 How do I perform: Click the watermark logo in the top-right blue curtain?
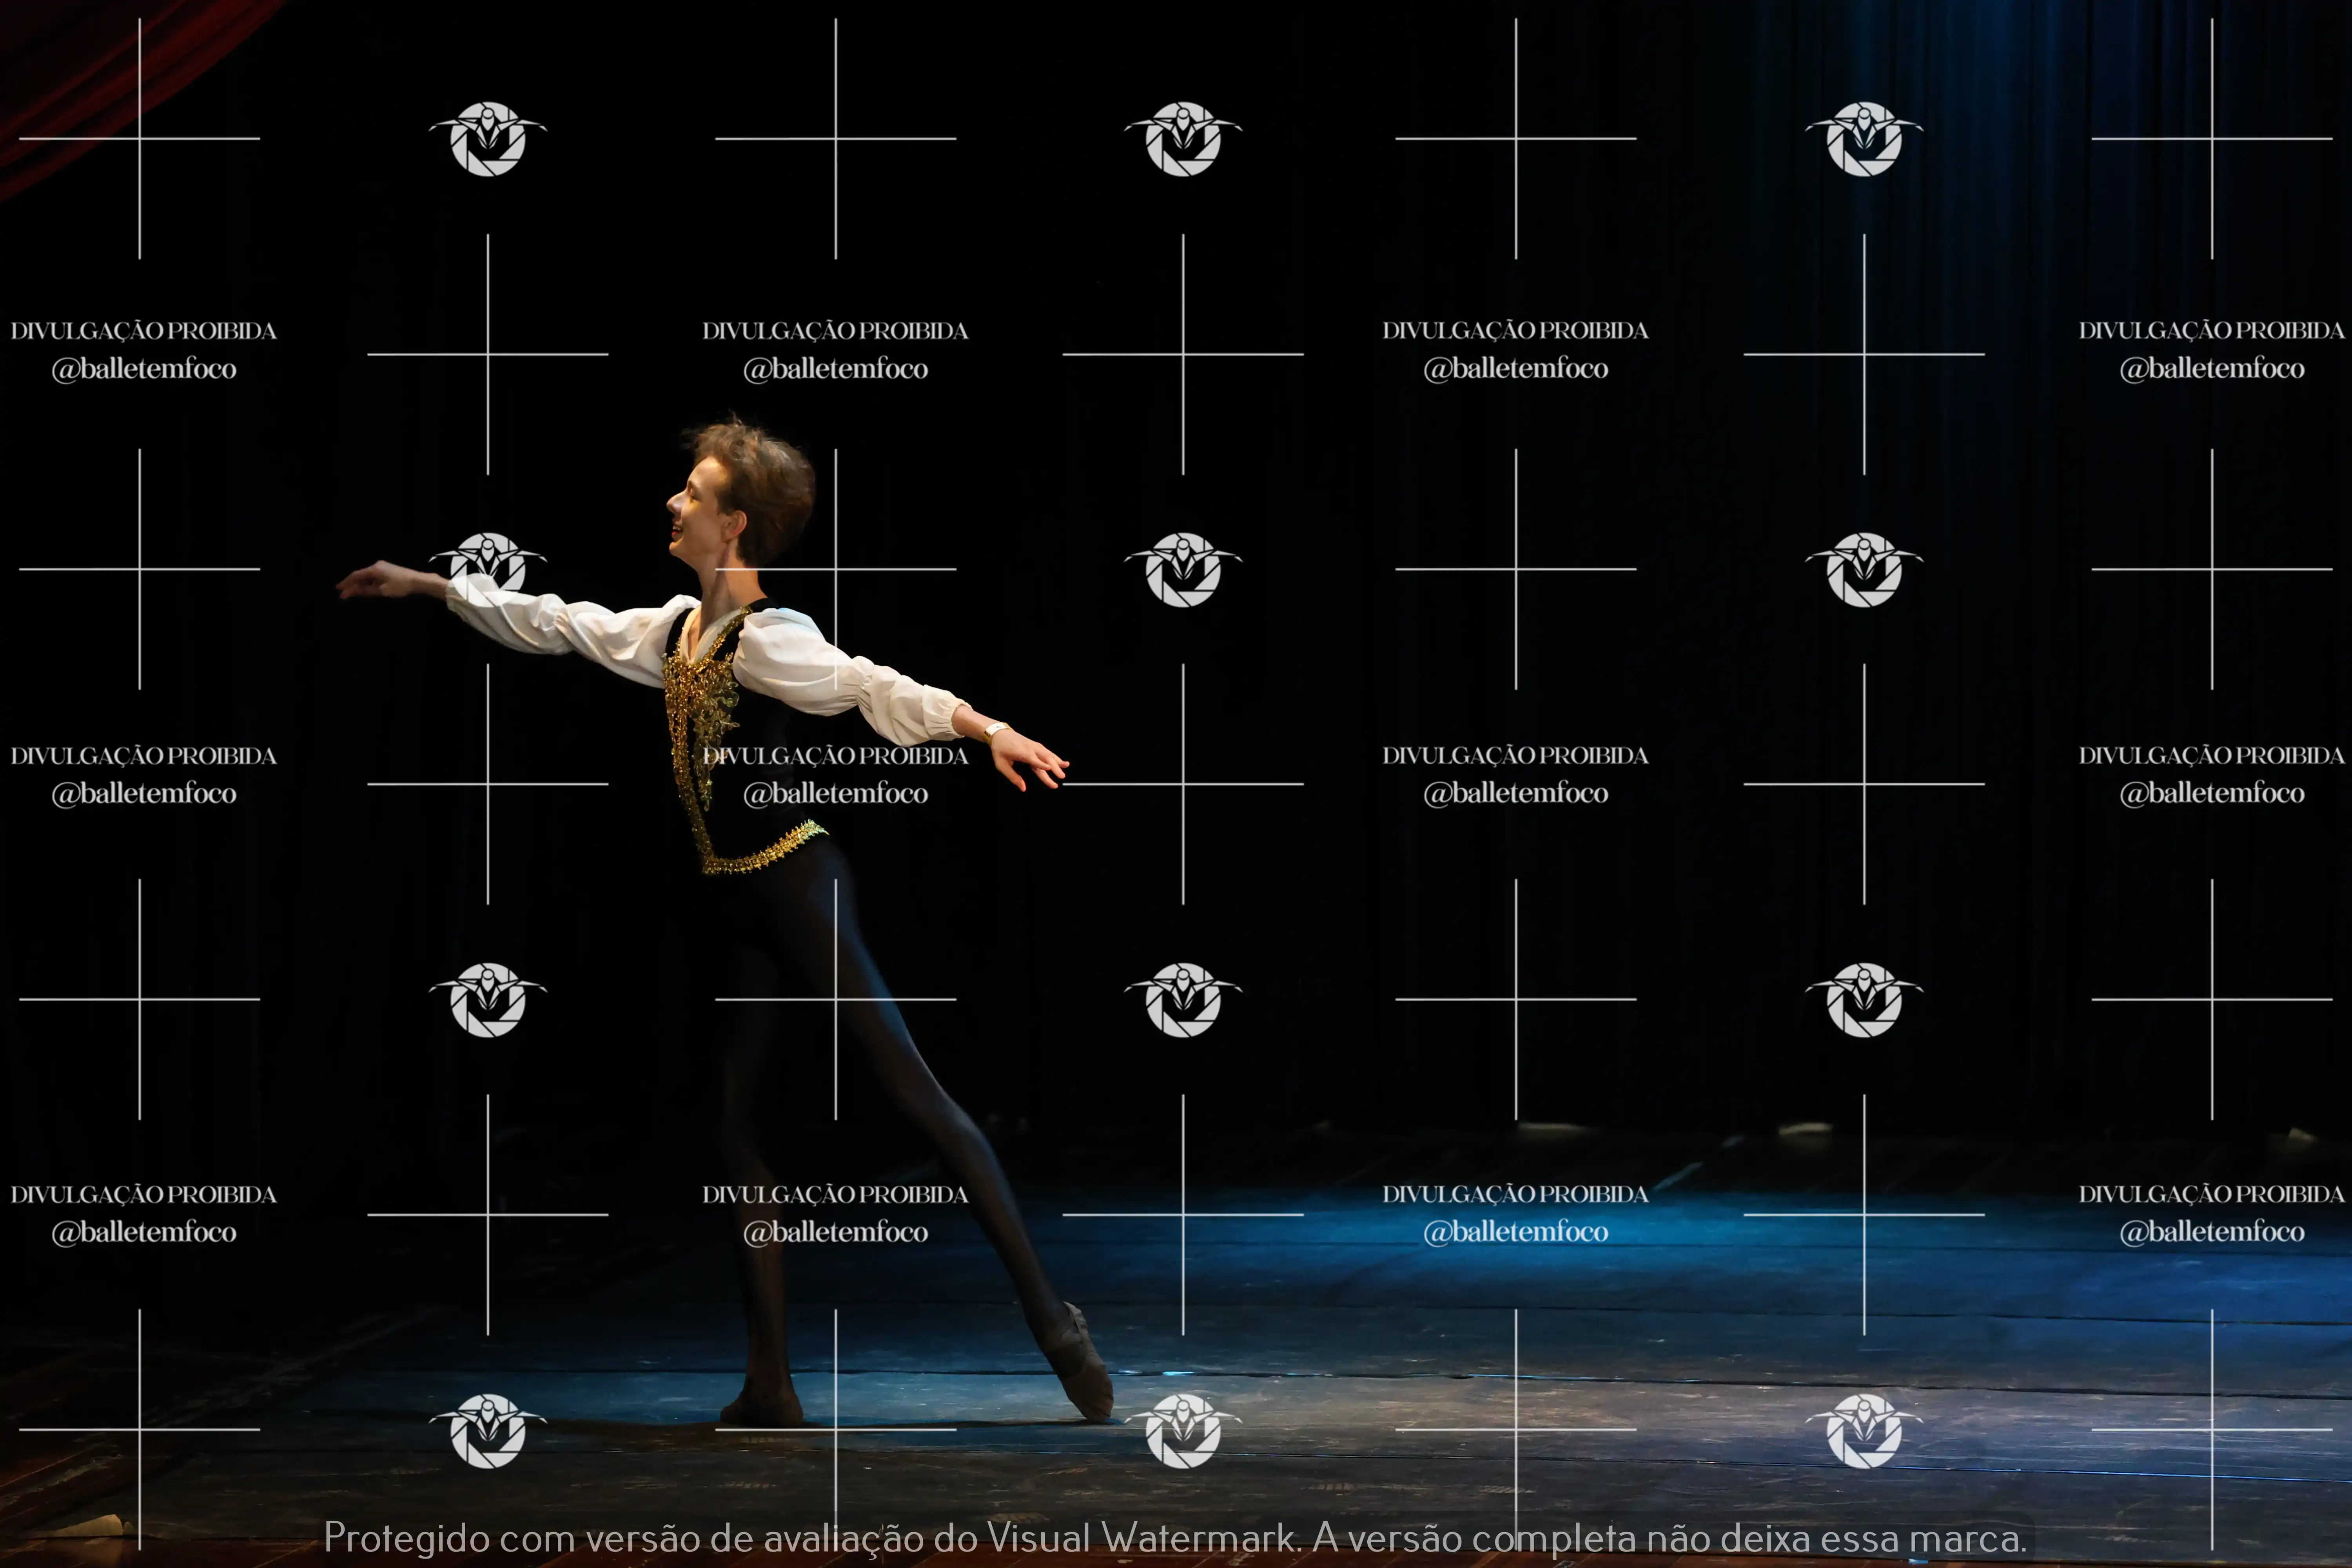1863,139
